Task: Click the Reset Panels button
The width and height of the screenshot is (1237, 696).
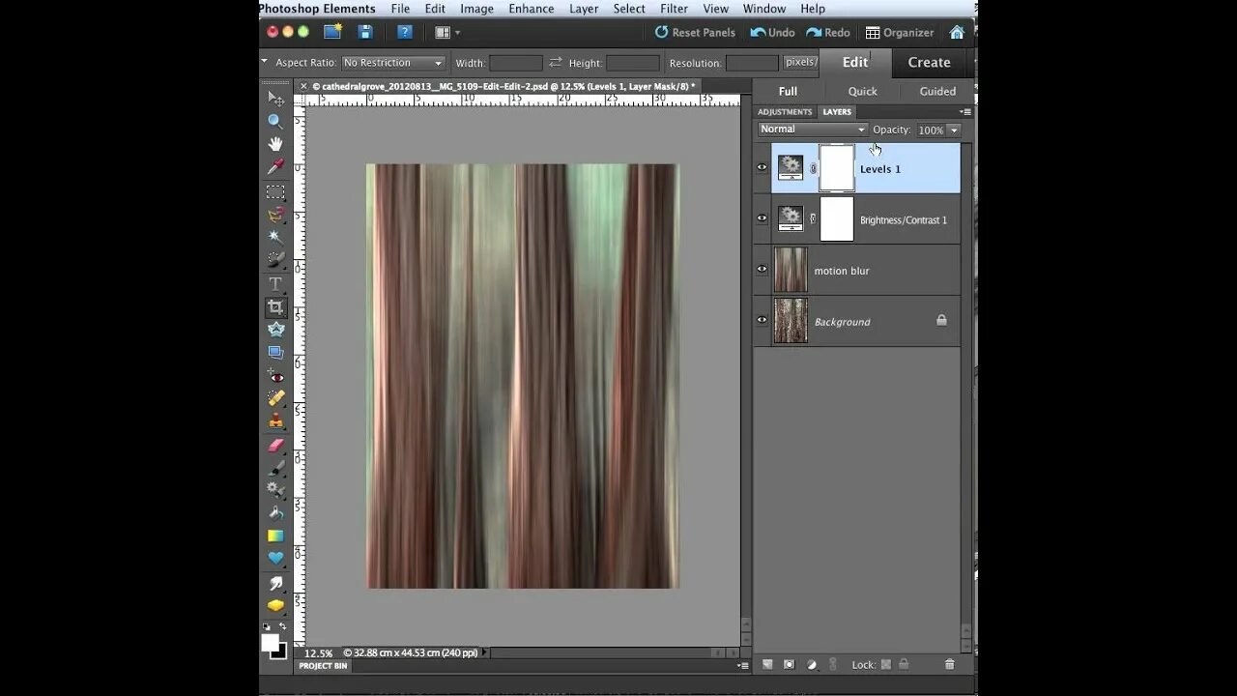Action: tap(695, 33)
